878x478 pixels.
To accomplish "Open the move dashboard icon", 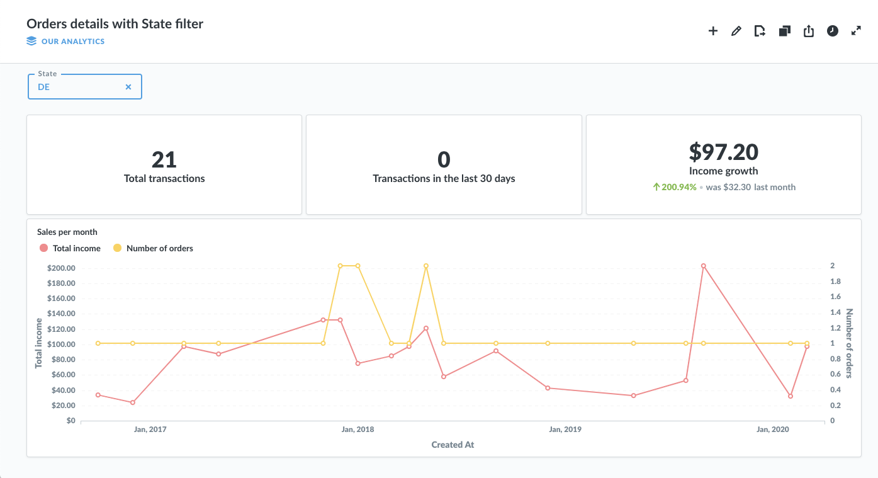I will [760, 31].
